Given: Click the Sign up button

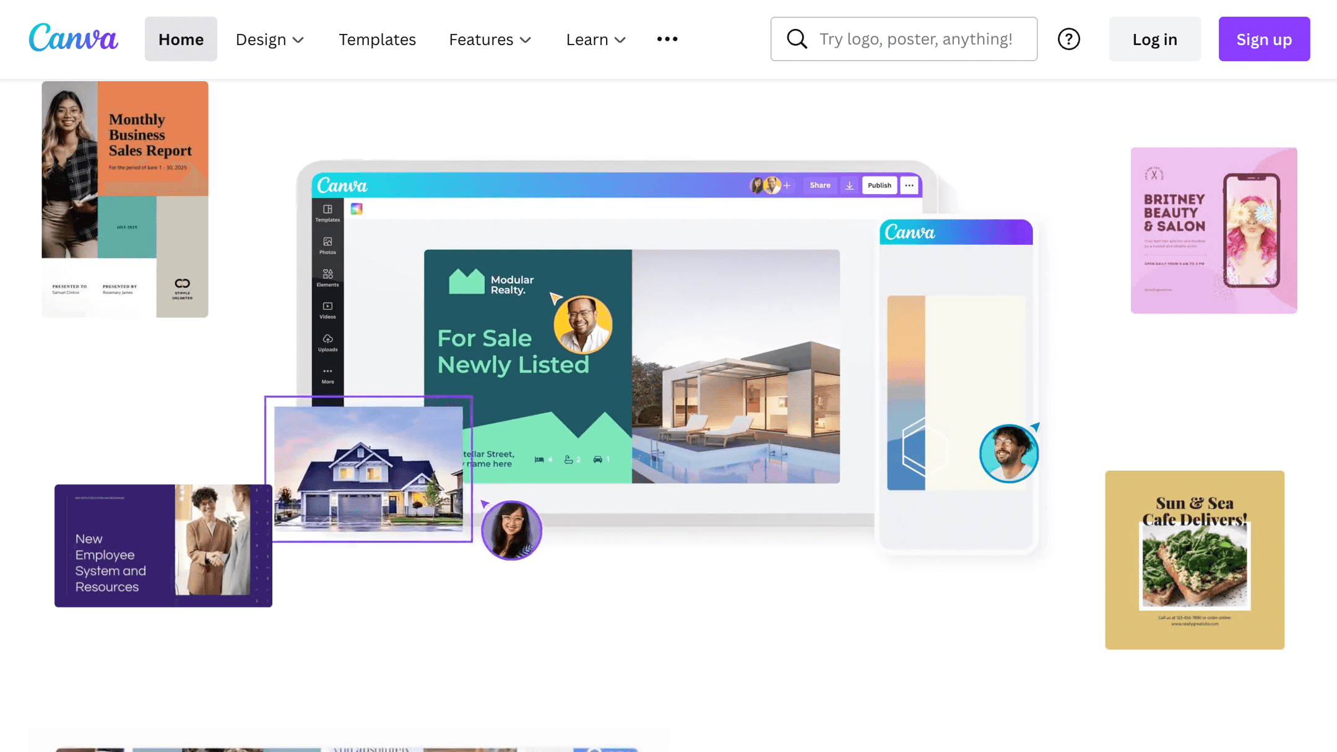Looking at the screenshot, I should (1264, 39).
